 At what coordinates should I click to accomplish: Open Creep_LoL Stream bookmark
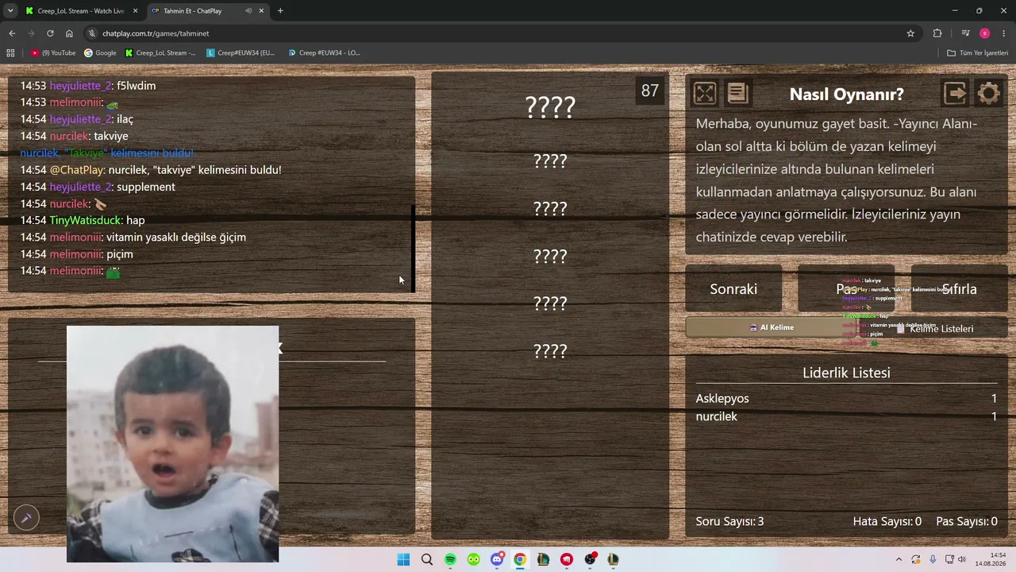coord(160,53)
